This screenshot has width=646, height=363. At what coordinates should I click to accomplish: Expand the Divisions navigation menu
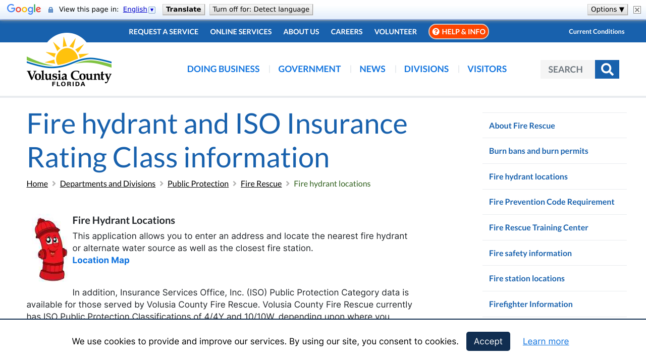pyautogui.click(x=426, y=69)
